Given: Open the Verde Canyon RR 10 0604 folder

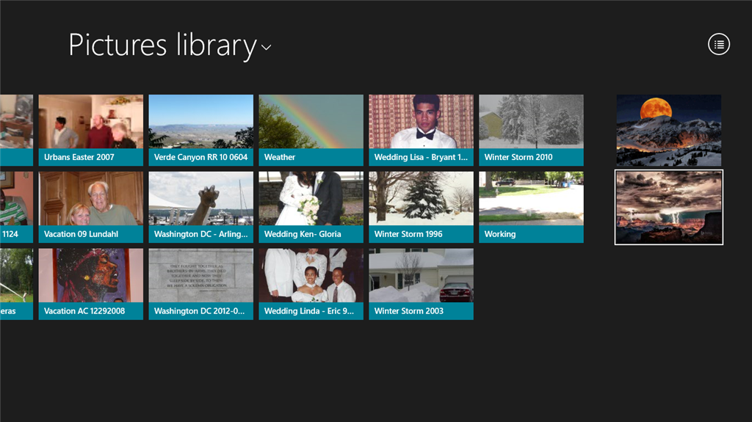Looking at the screenshot, I should click(x=201, y=130).
